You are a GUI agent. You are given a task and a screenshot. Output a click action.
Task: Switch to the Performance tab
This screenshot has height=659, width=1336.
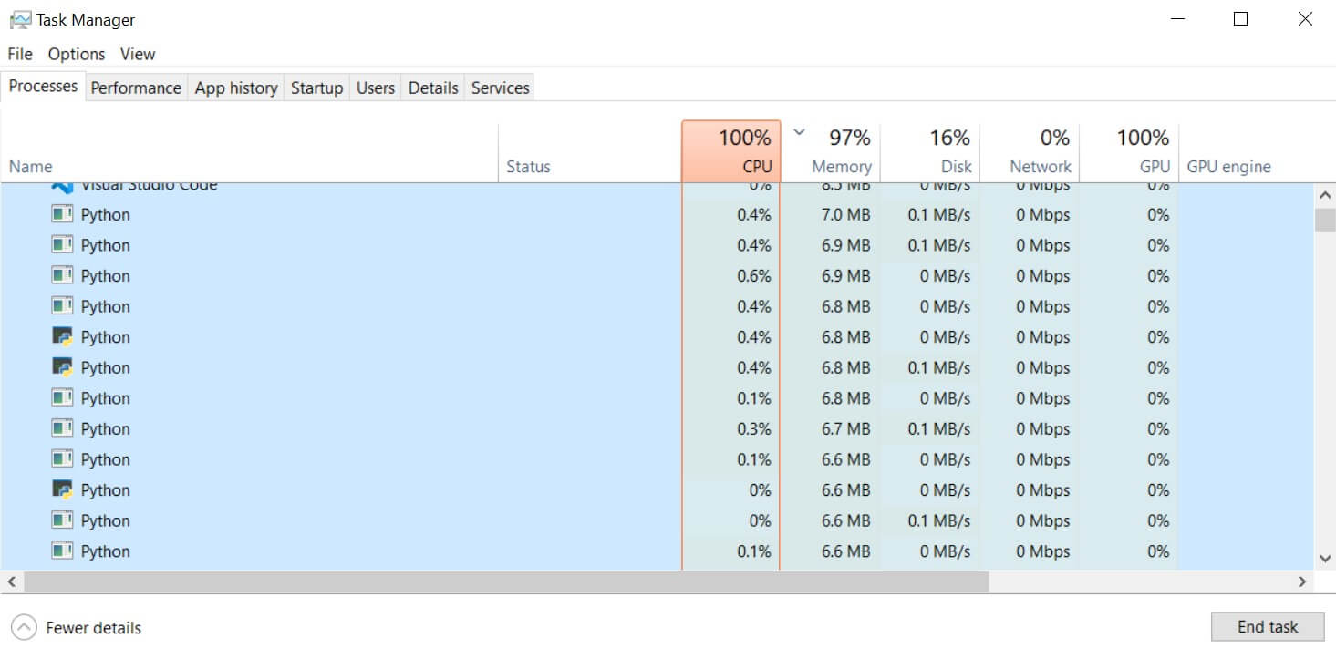[136, 88]
